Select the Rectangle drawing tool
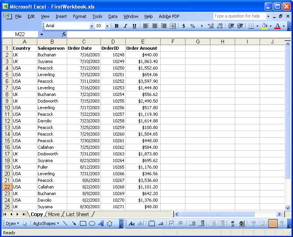Image resolution: width=293 pixels, height=237 pixels. tap(83, 223)
